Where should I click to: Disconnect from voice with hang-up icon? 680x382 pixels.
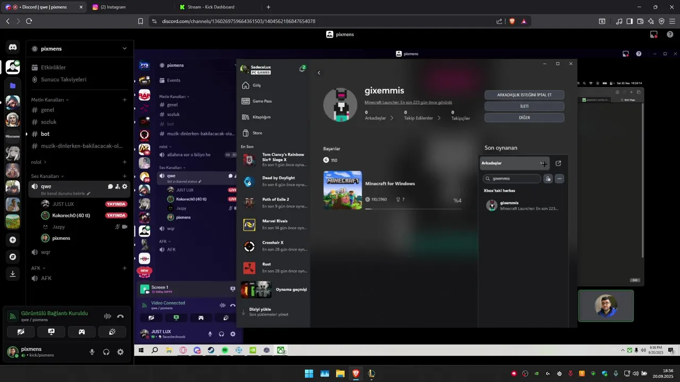121,316
